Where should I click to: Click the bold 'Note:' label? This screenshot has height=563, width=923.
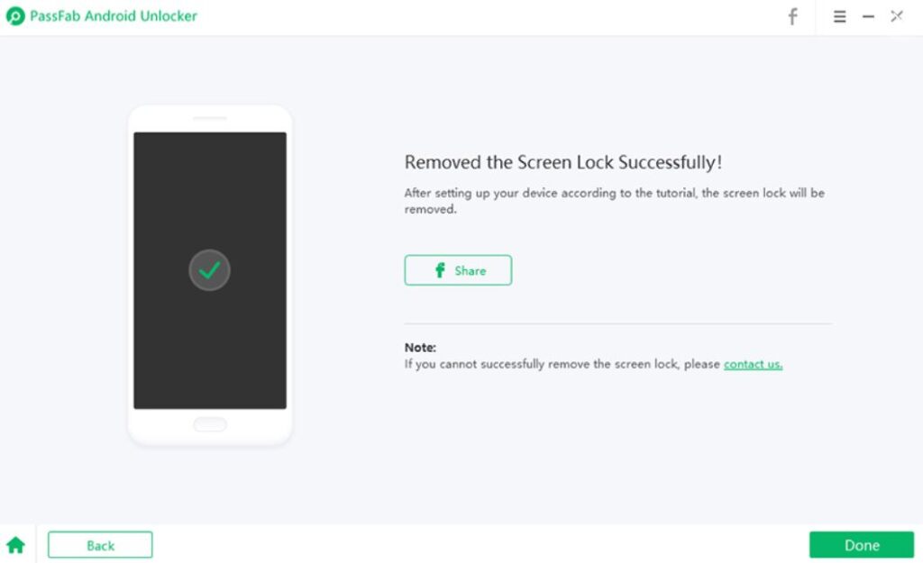(x=420, y=348)
